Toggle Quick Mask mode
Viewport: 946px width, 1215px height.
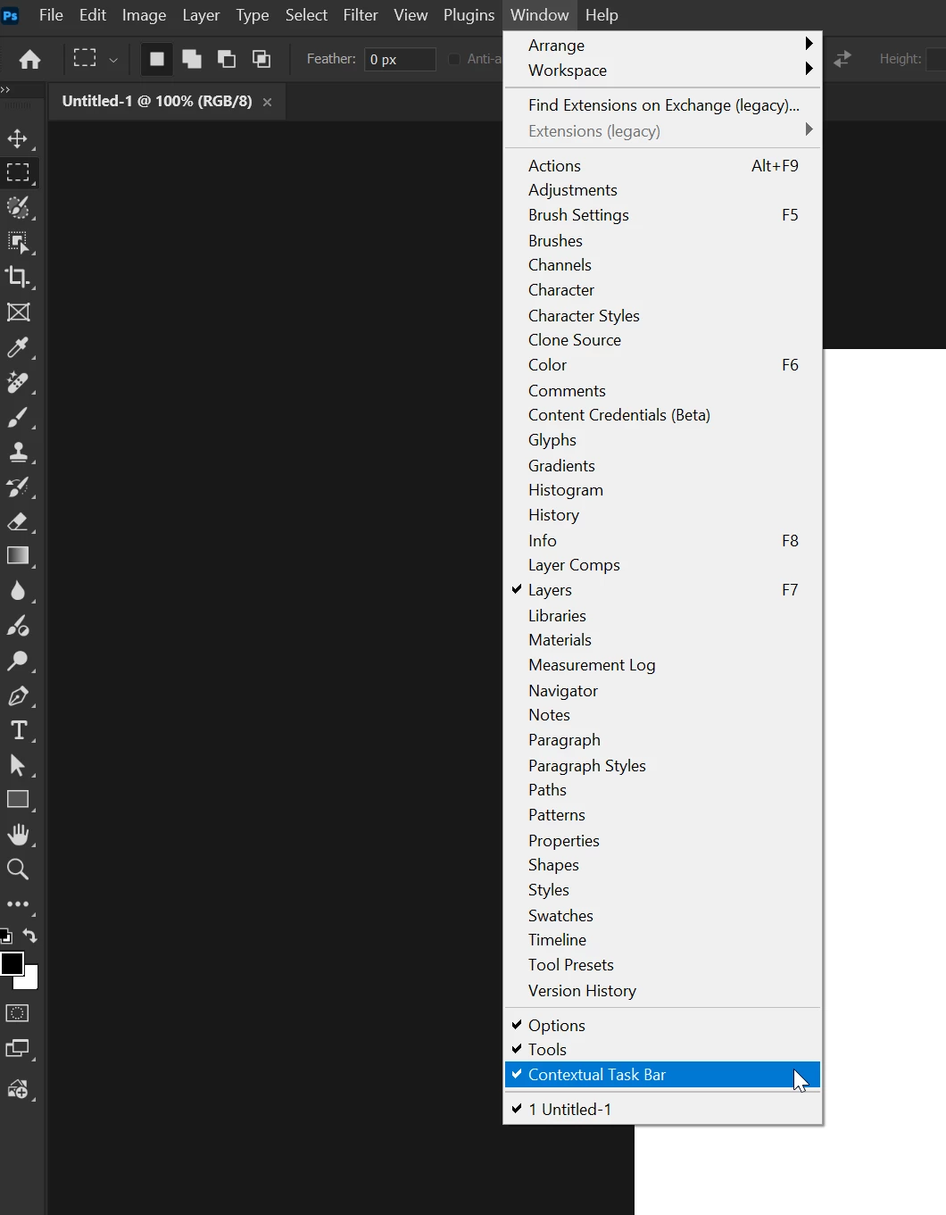click(x=18, y=1013)
